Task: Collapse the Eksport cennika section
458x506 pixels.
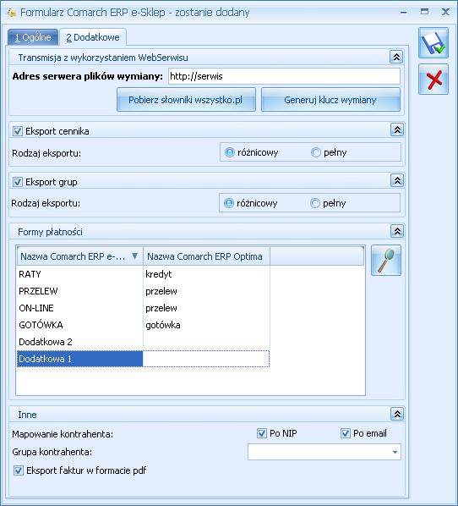Action: 397,130
